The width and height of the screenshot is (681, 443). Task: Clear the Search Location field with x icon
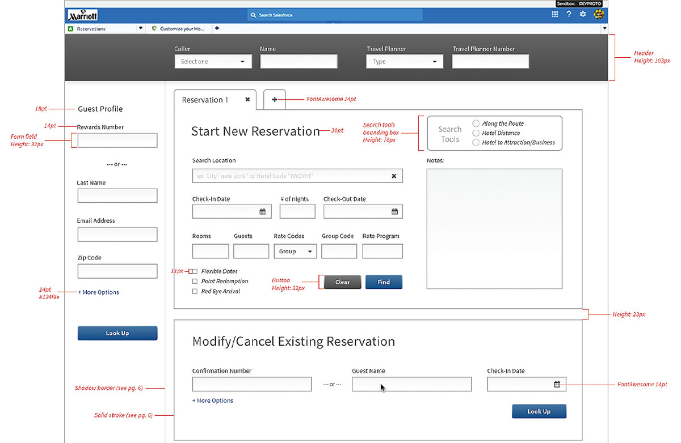point(394,176)
